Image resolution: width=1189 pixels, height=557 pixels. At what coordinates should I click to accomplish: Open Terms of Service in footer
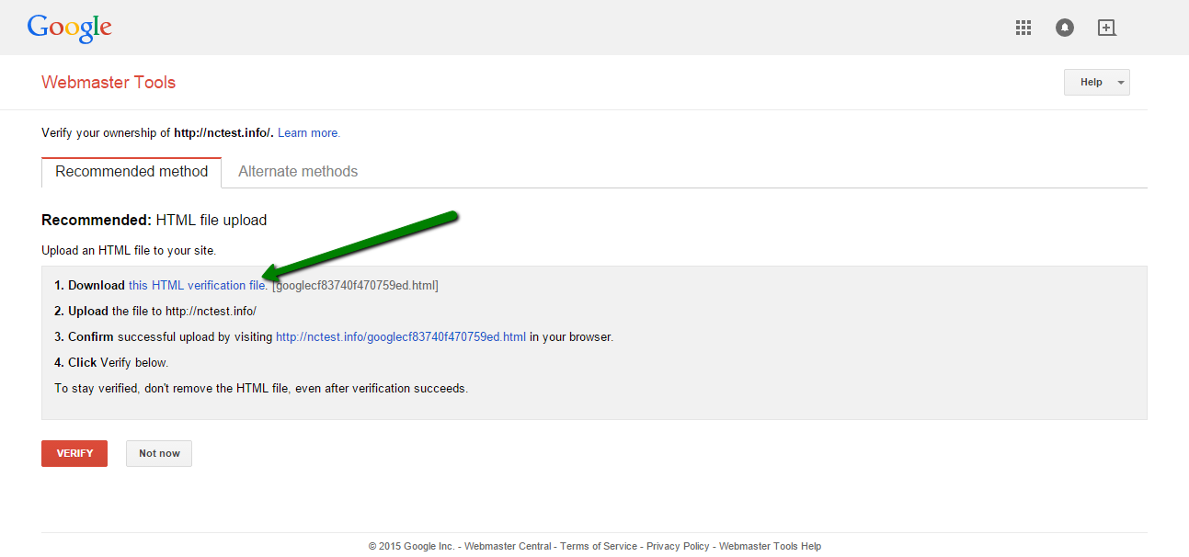pos(599,546)
